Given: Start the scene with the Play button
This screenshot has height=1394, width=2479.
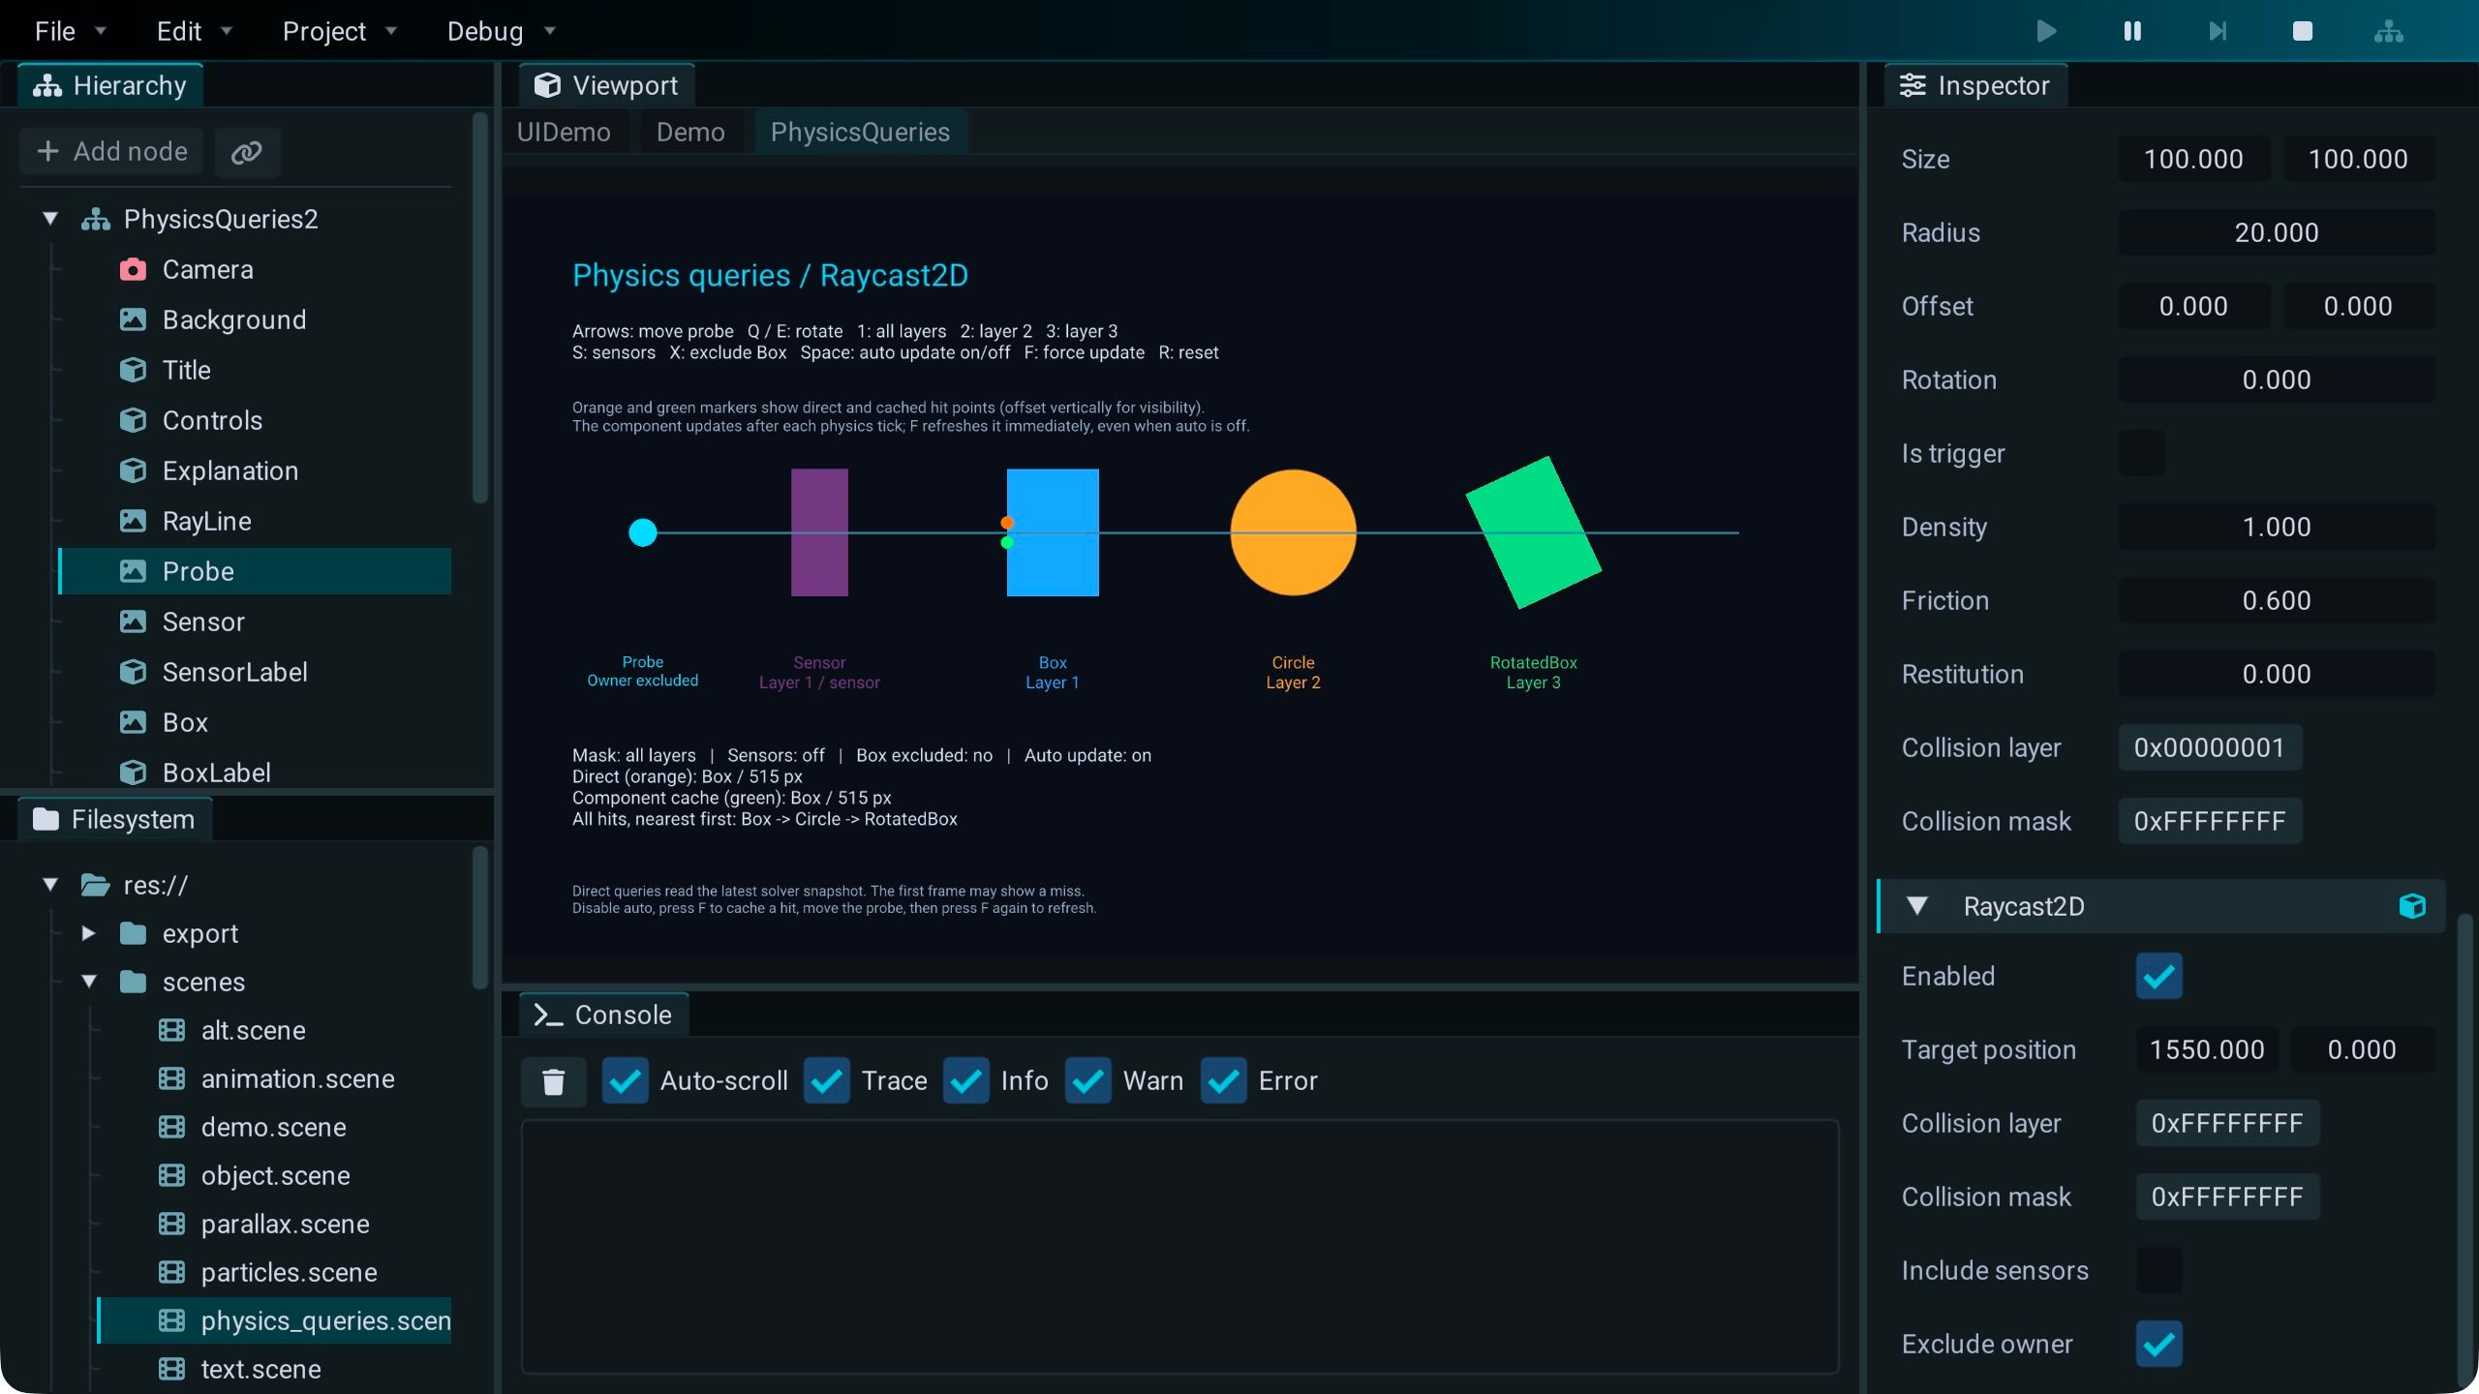Looking at the screenshot, I should pyautogui.click(x=2046, y=31).
